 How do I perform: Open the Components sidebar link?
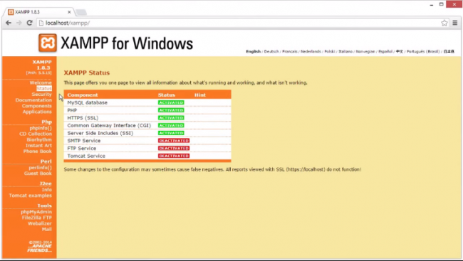36,106
